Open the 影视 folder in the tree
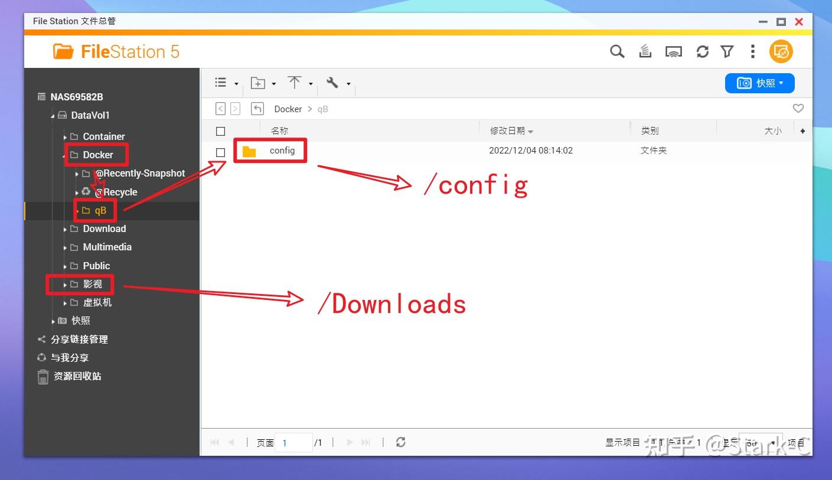The height and width of the screenshot is (480, 832). pos(93,284)
